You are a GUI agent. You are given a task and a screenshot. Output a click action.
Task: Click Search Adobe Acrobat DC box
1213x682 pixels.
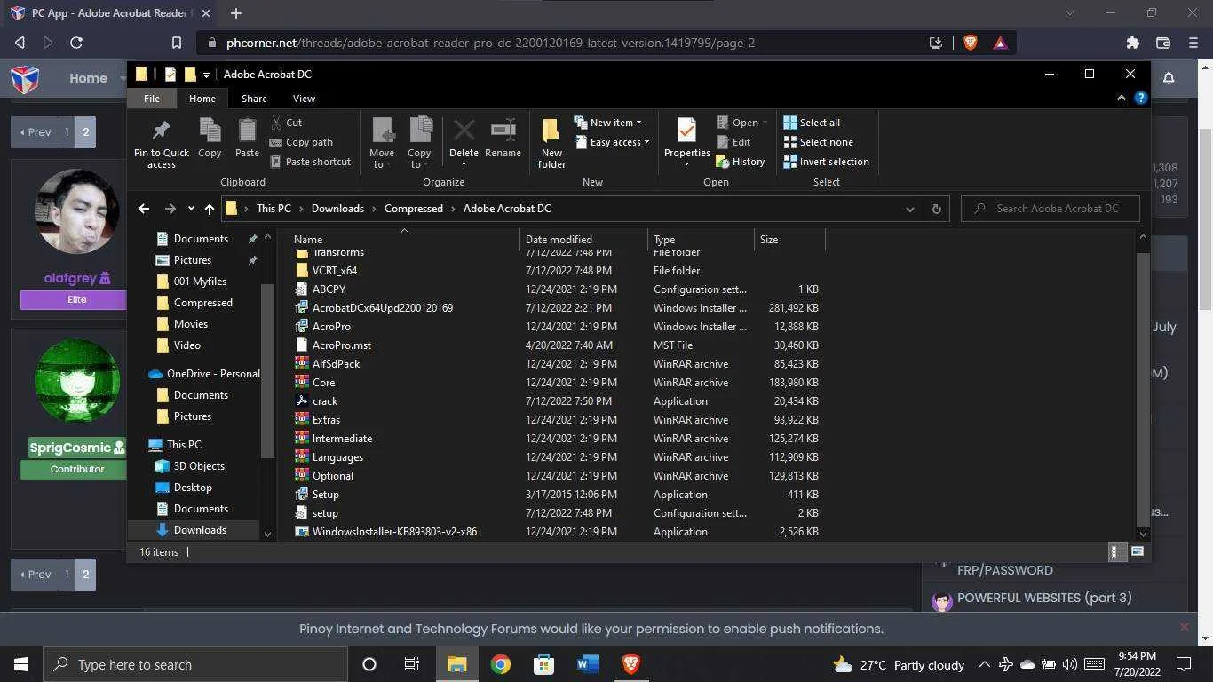tap(1050, 209)
